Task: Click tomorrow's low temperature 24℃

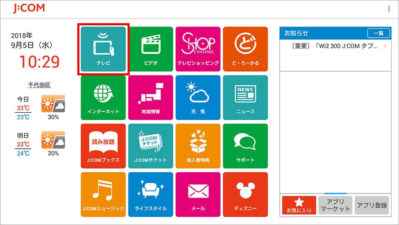Action: click(23, 153)
